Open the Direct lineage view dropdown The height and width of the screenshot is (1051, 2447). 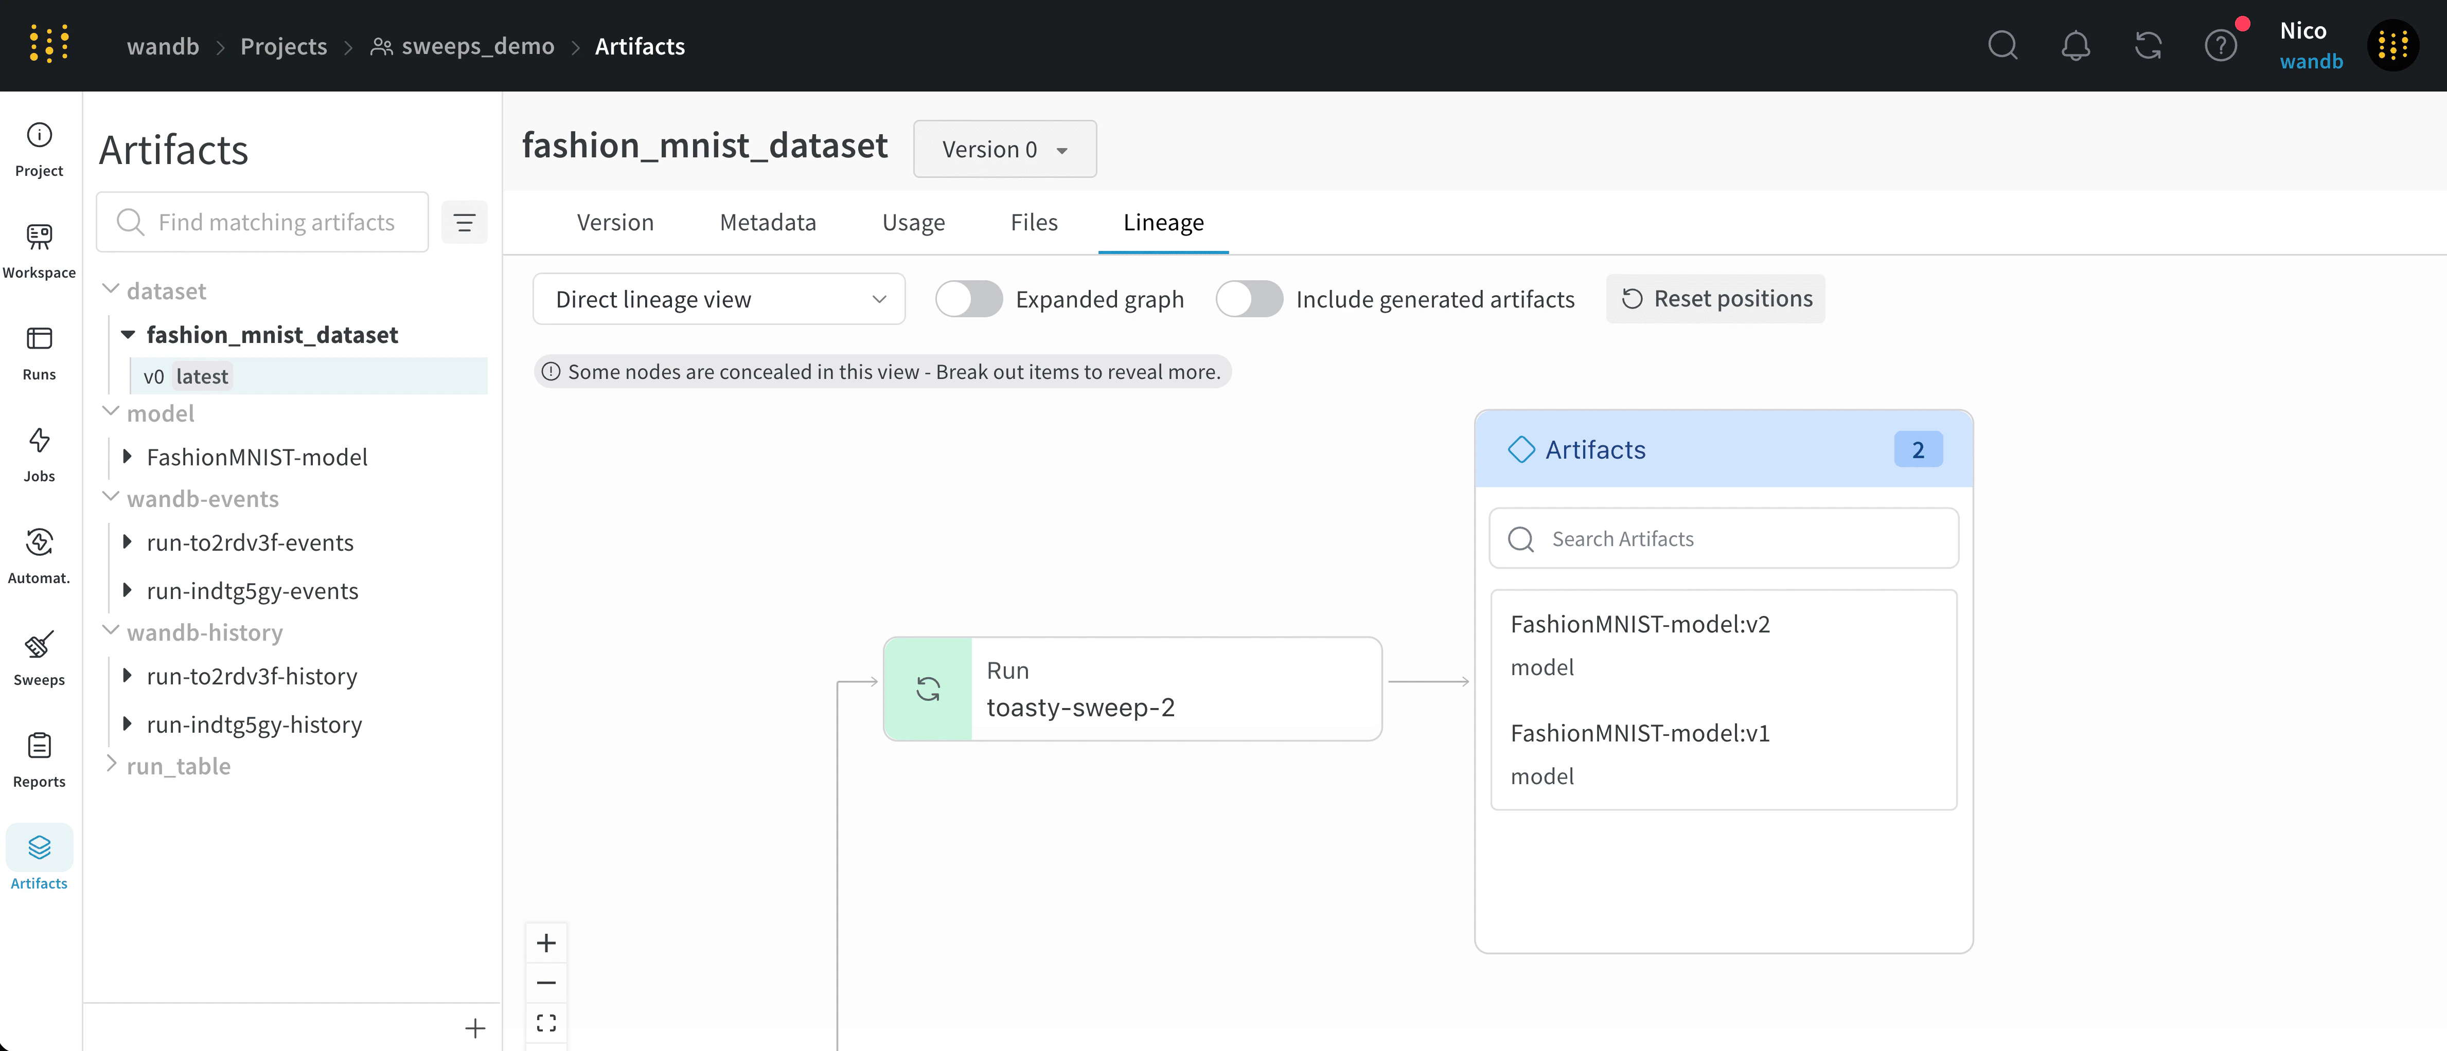719,298
